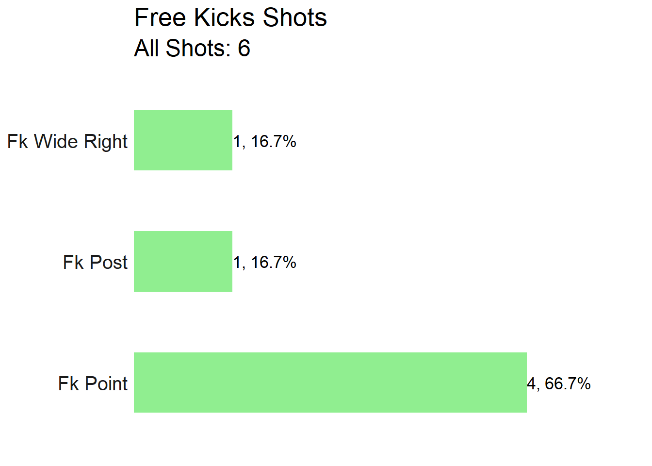Image resolution: width=652 pixels, height=466 pixels.
Task: Select the 'All Shots: 6' subtitle
Action: point(192,48)
